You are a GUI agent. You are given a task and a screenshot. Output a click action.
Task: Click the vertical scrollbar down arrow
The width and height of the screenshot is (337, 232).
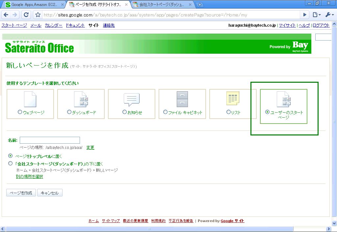pos(334,223)
